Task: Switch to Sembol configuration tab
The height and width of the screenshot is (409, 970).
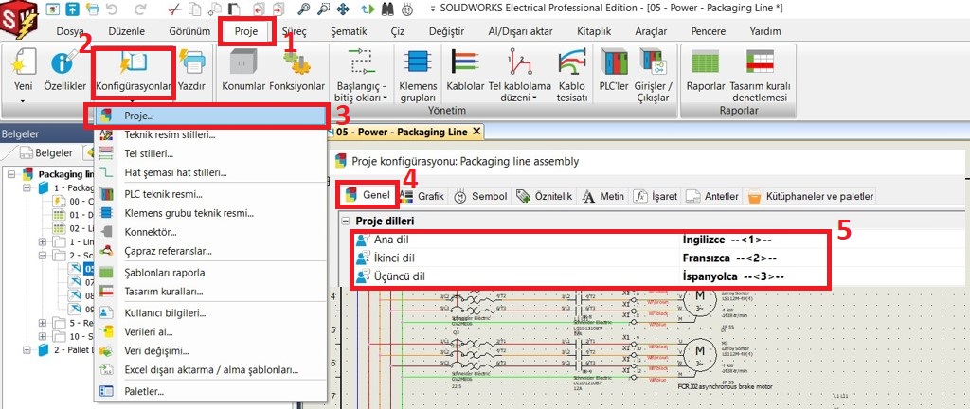Action: click(480, 197)
